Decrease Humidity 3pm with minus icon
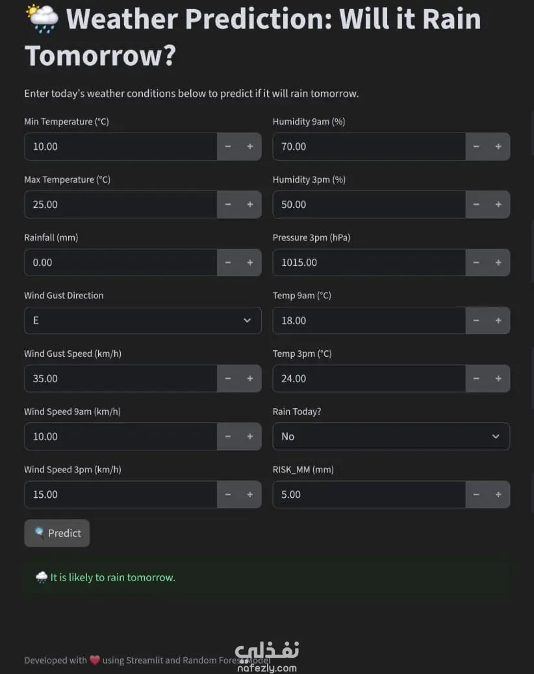Image resolution: width=534 pixels, height=674 pixels. click(476, 205)
